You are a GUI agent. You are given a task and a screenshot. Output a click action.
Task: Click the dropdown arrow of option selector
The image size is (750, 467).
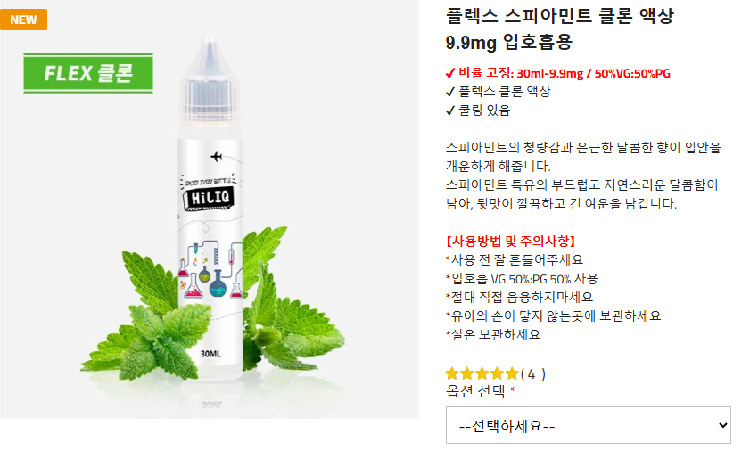tap(722, 425)
